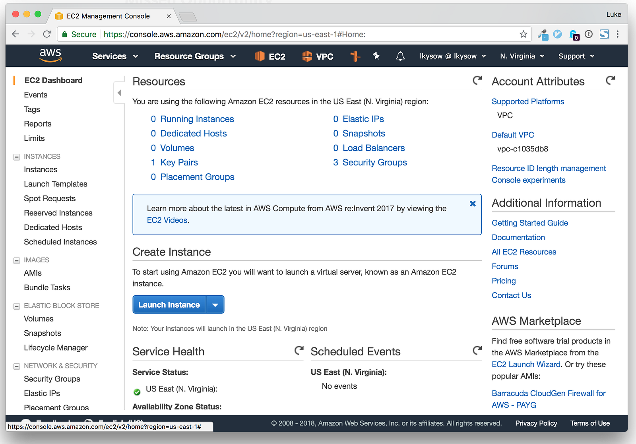The height and width of the screenshot is (444, 636).
Task: Open the Services dropdown menu
Action: 115,56
